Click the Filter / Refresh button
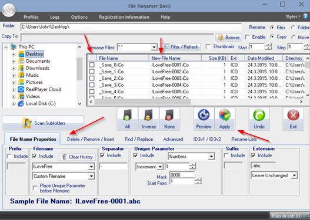This screenshot has height=220, width=310. 182,47
